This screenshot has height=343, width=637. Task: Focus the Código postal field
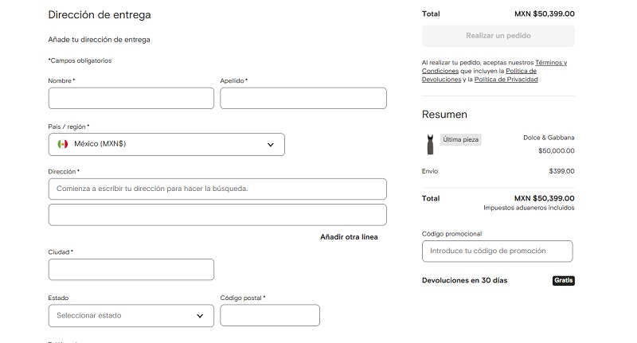(269, 315)
